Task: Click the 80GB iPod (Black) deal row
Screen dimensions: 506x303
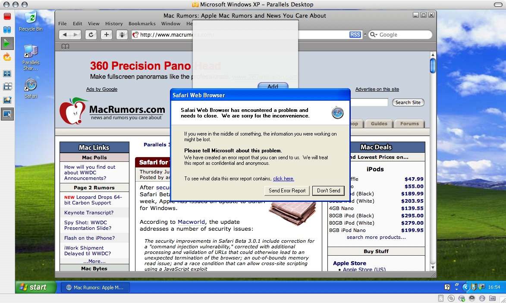Action: [x=376, y=216]
